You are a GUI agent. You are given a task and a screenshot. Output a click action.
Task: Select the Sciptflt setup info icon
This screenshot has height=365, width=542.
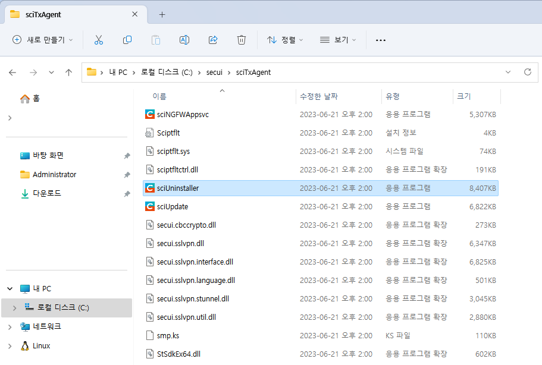[x=149, y=133]
